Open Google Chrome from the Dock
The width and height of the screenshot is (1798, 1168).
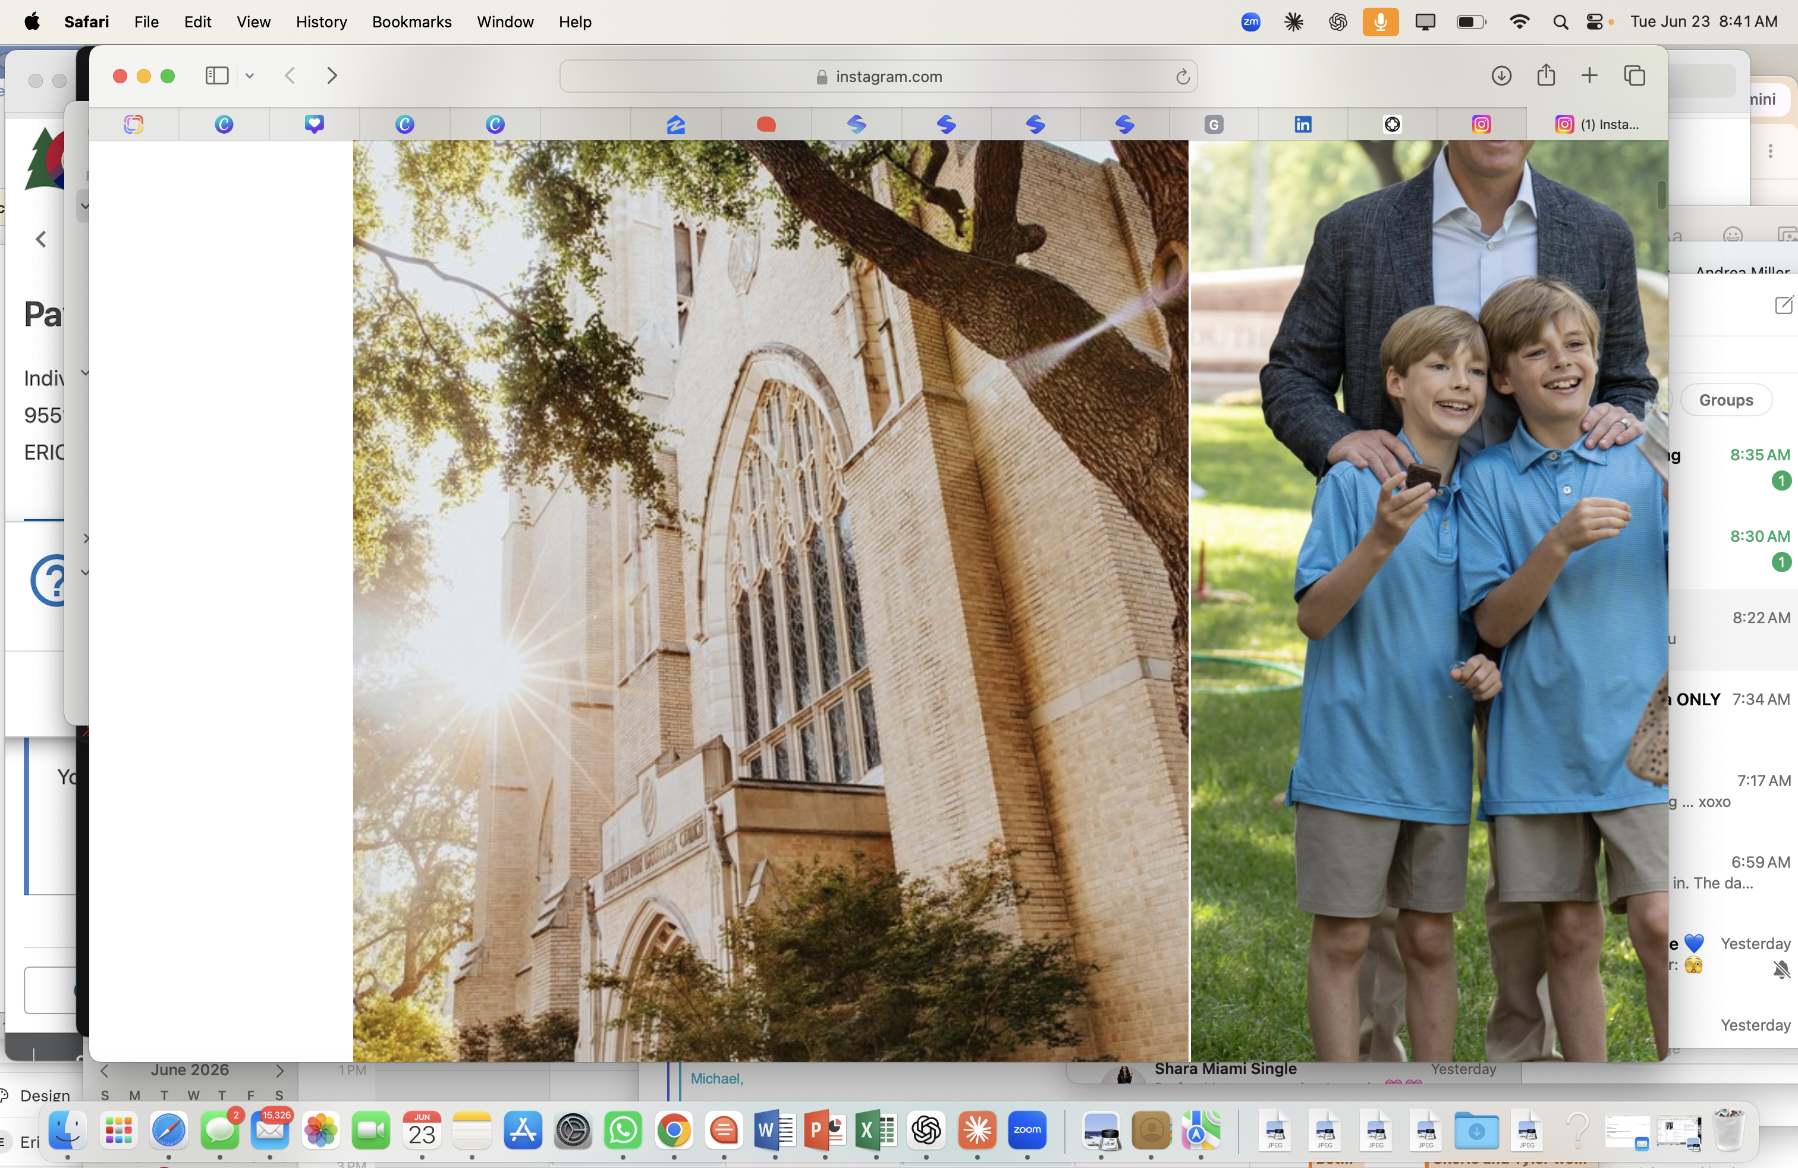coord(674,1130)
